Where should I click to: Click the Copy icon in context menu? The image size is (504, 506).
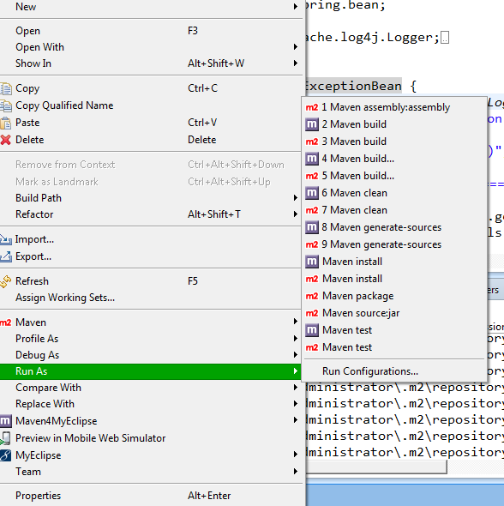(x=6, y=88)
